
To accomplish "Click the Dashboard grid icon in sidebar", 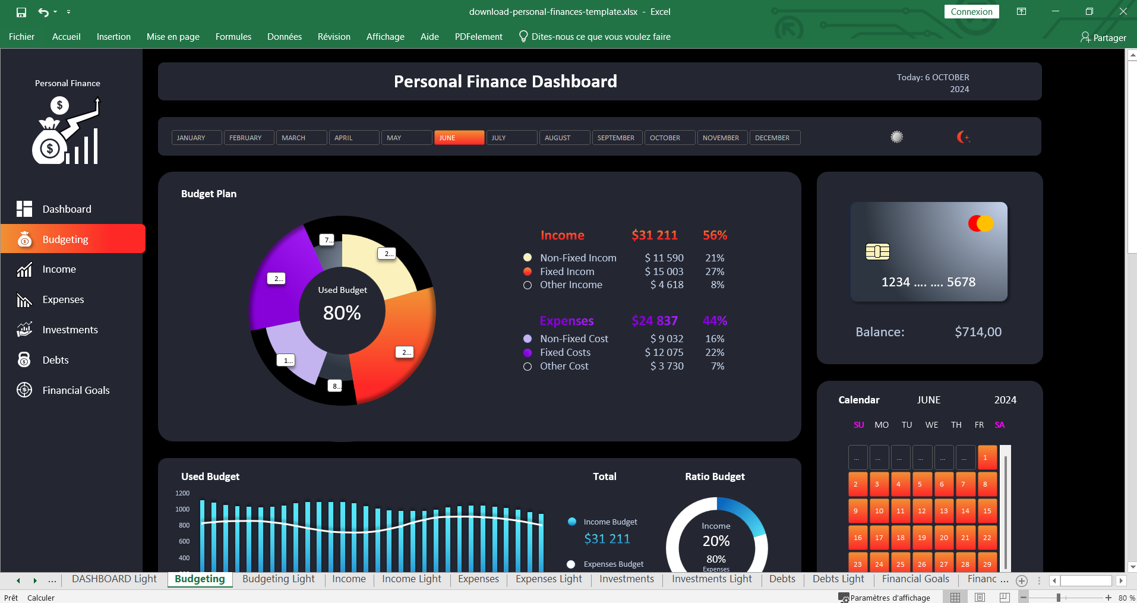I will pyautogui.click(x=24, y=209).
